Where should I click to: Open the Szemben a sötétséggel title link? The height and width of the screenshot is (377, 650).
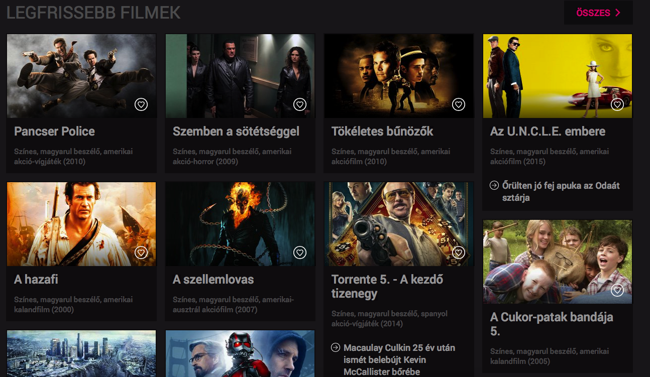point(236,132)
